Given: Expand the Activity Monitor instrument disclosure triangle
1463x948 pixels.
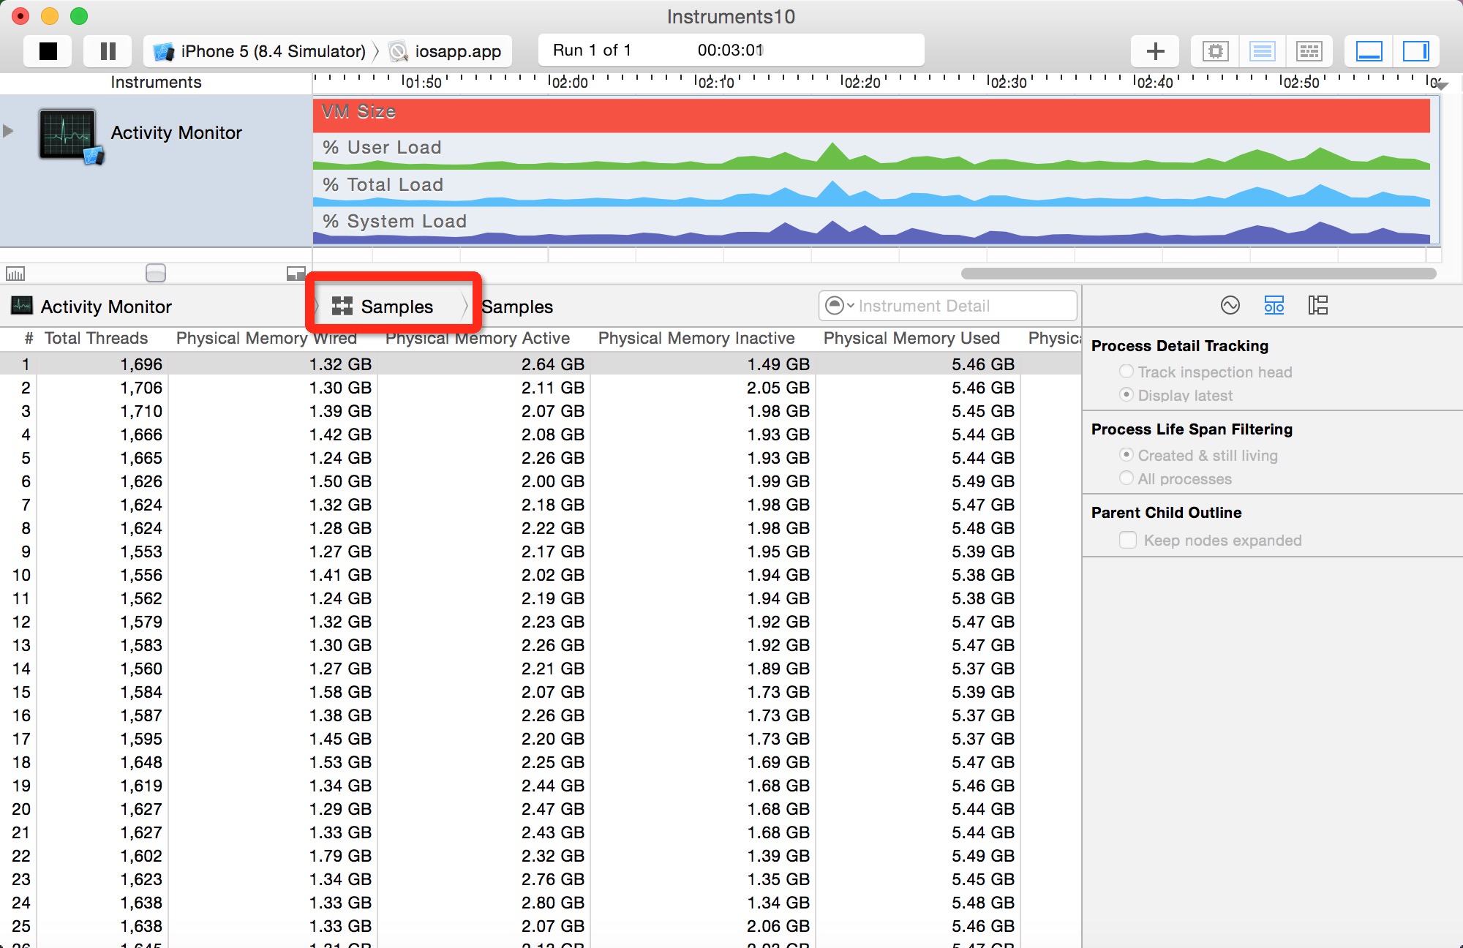Looking at the screenshot, I should [9, 131].
